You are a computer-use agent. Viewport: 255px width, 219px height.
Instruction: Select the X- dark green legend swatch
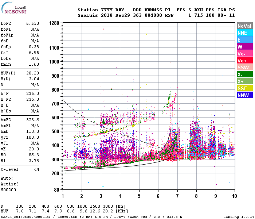(x=245, y=74)
